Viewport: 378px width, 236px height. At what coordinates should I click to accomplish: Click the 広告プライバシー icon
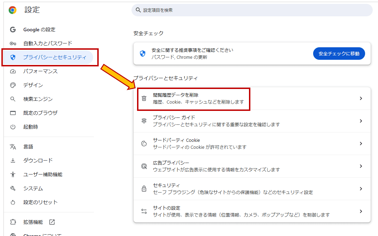pyautogui.click(x=144, y=166)
